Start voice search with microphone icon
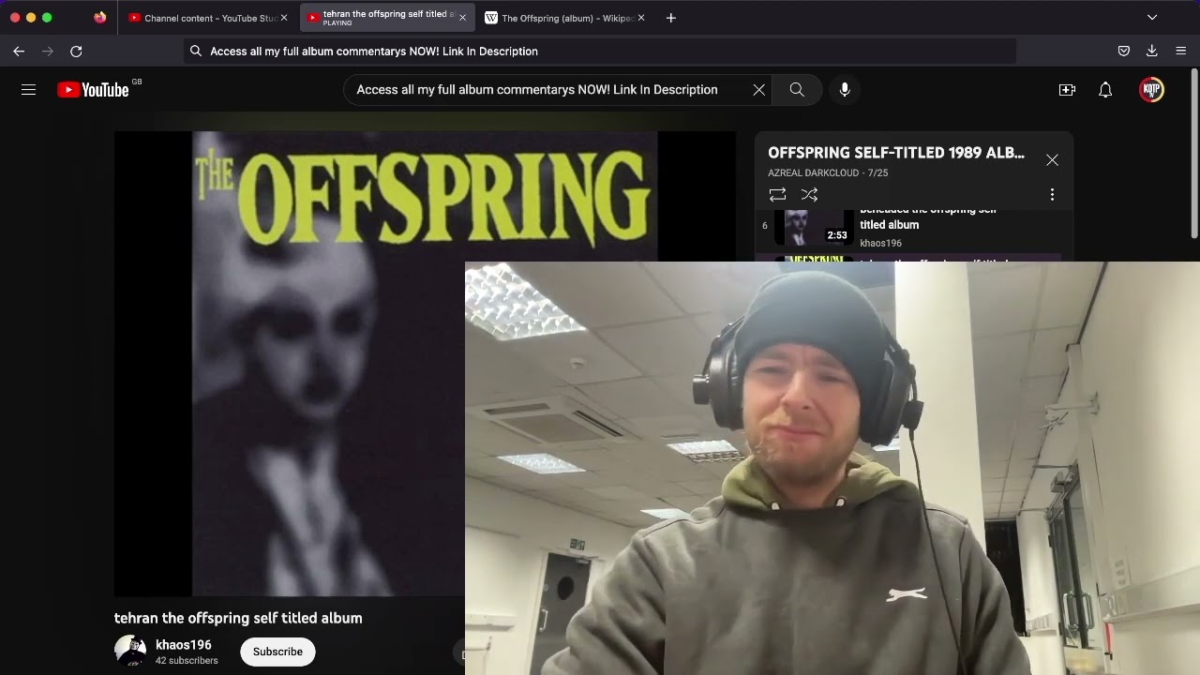 [x=845, y=90]
